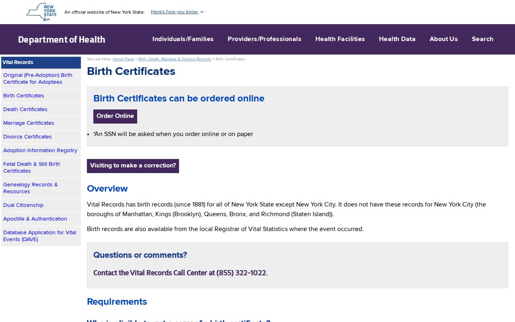Open the Health Data menu
Viewport: 515px width, 322px height.
pos(397,39)
